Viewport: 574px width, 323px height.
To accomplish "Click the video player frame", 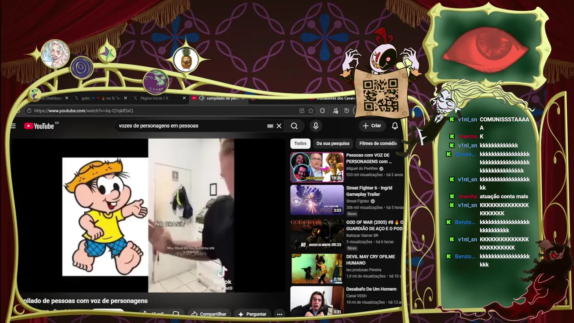I will [148, 215].
